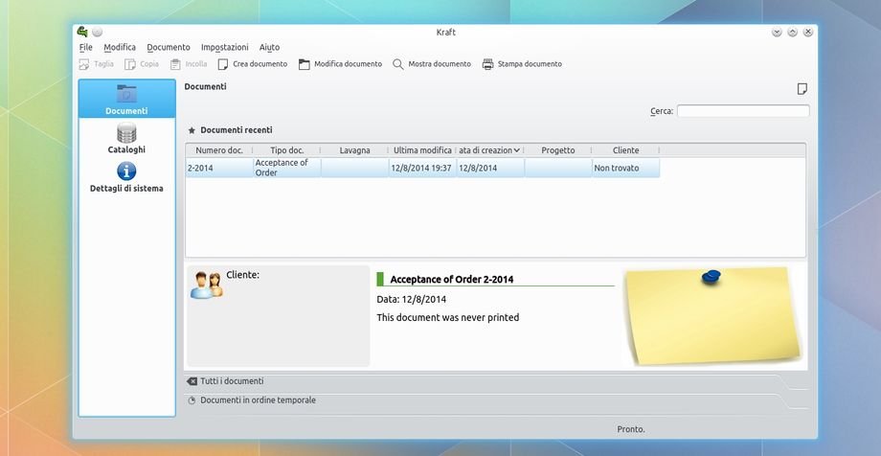This screenshot has height=456, width=881.
Task: Sort by Ultima modifica column header
Action: (x=422, y=150)
